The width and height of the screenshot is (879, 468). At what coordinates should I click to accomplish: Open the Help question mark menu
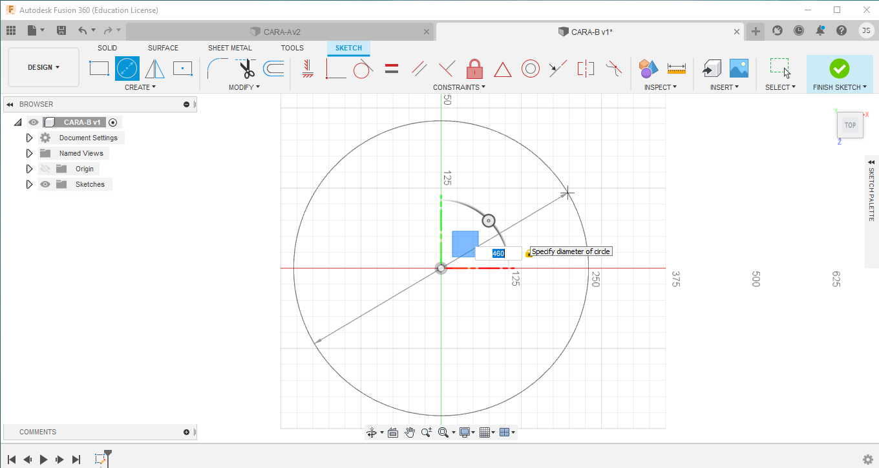[x=841, y=30]
